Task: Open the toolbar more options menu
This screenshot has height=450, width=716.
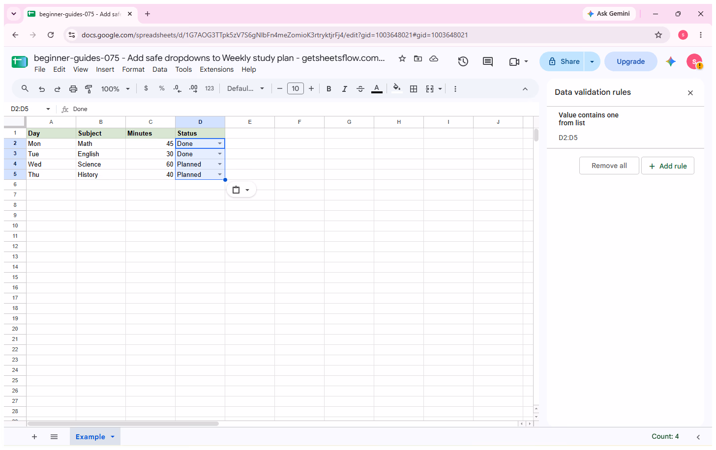Action: [x=455, y=89]
